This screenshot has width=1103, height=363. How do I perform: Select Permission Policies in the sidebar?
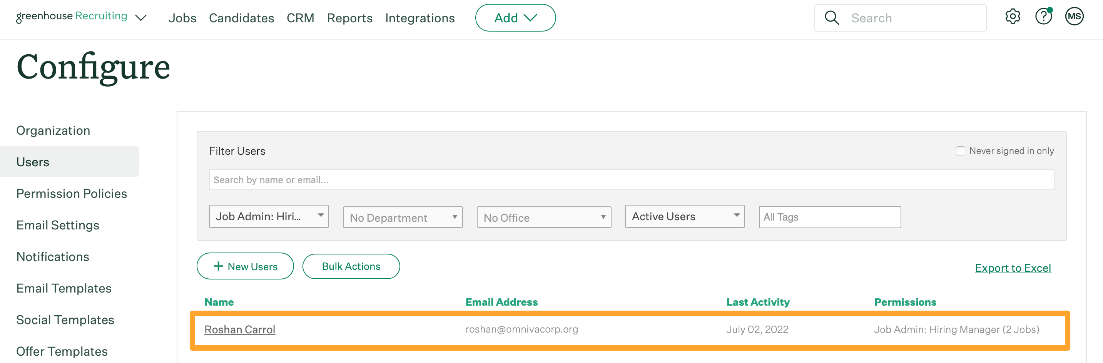(x=72, y=194)
